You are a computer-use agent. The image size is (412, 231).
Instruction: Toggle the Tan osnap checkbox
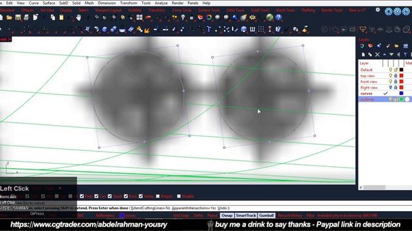(x=97, y=196)
